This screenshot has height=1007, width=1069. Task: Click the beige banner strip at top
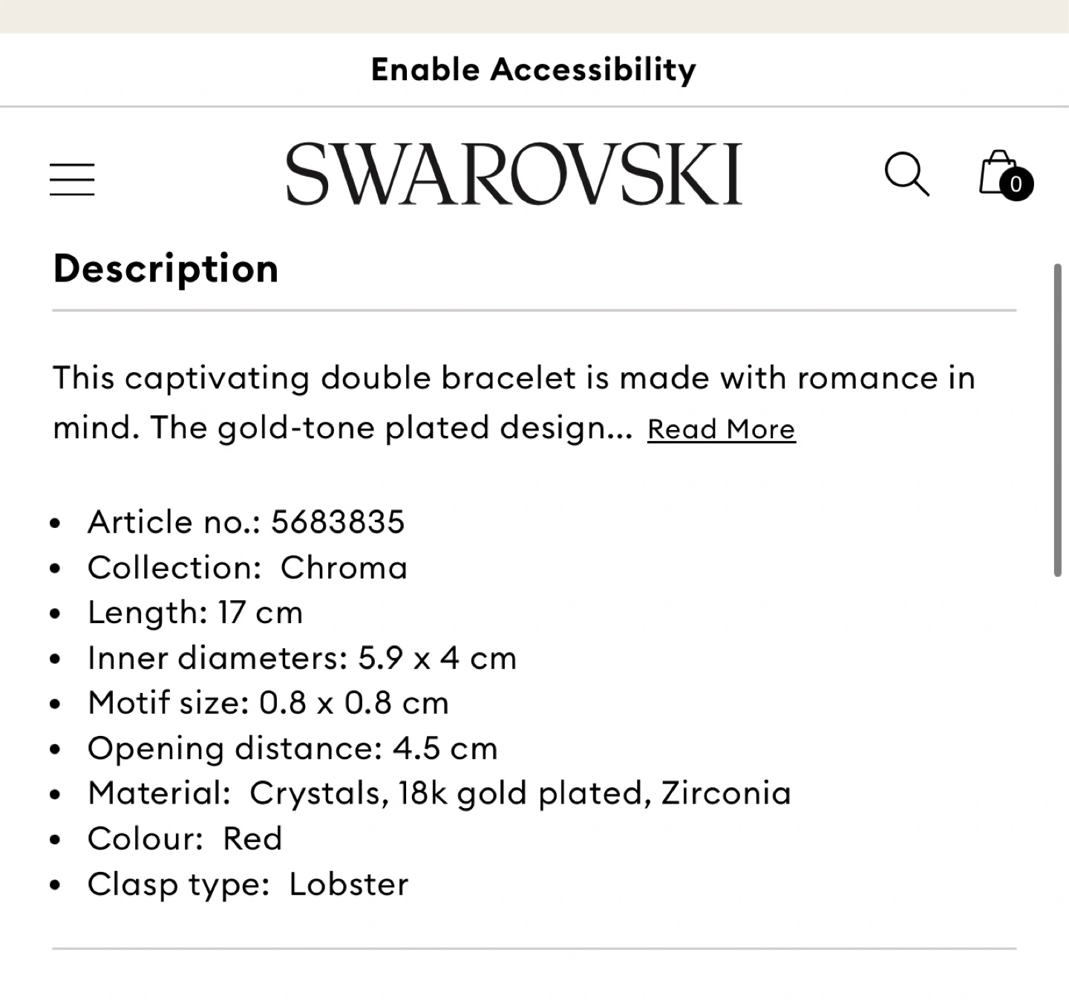[x=534, y=16]
